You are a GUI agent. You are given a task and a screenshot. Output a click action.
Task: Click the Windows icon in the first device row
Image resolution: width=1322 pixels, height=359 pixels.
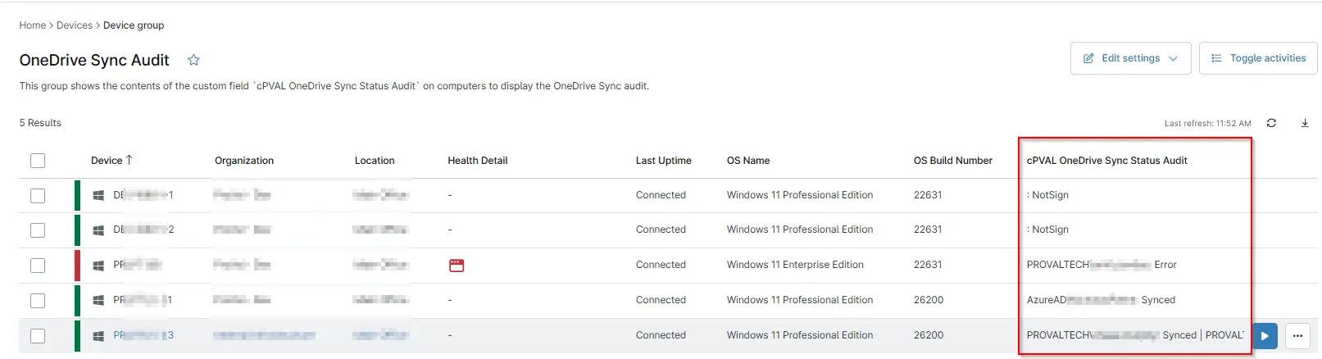pos(98,196)
